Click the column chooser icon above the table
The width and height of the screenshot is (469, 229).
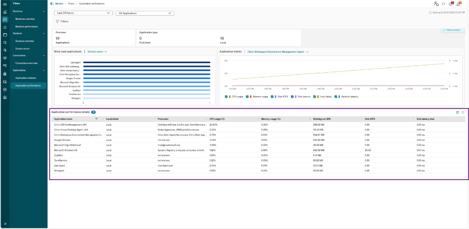coord(458,112)
